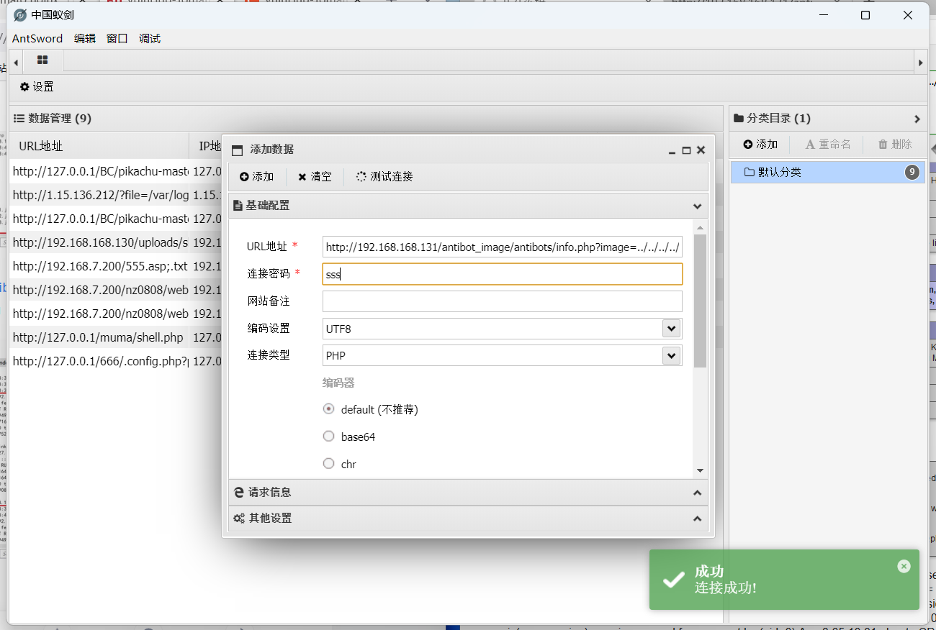The width and height of the screenshot is (936, 630).
Task: Close the 连接成功 notification
Action: (904, 566)
